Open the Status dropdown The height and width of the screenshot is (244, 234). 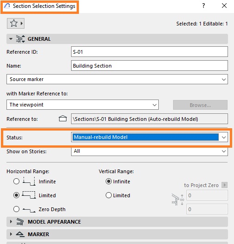[x=150, y=137]
